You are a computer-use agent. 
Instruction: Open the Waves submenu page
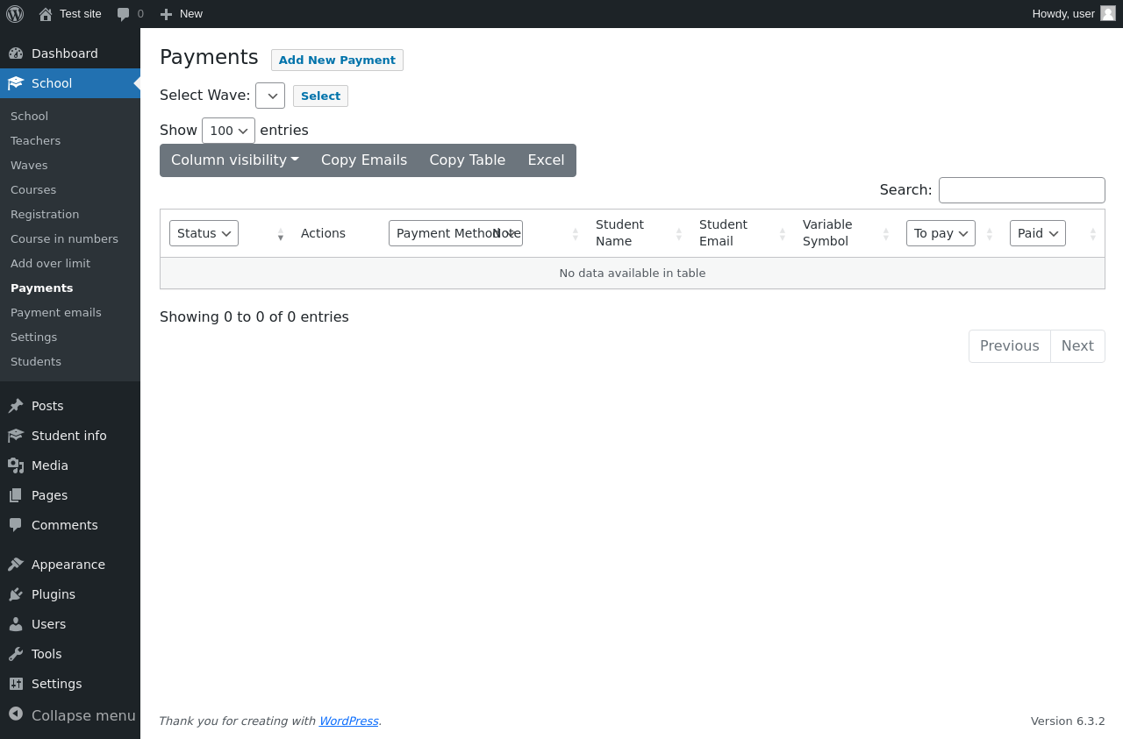point(29,165)
